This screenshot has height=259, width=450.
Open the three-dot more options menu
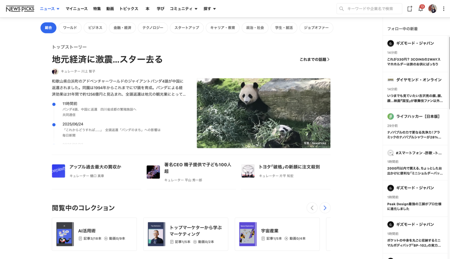444,9
